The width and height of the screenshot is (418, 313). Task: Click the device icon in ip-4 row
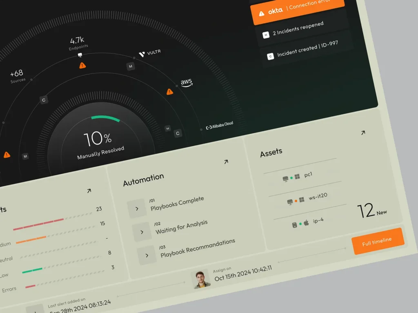click(x=295, y=225)
